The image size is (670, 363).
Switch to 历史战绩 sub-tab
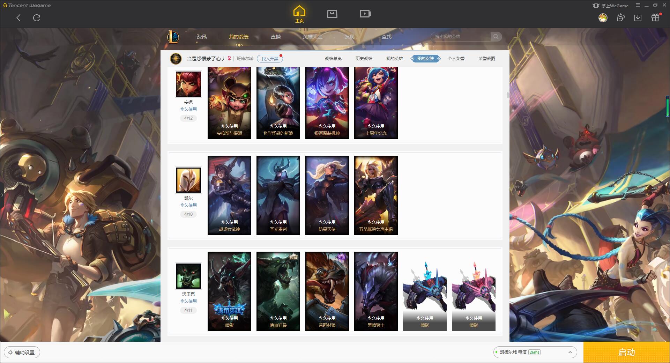tap(364, 59)
